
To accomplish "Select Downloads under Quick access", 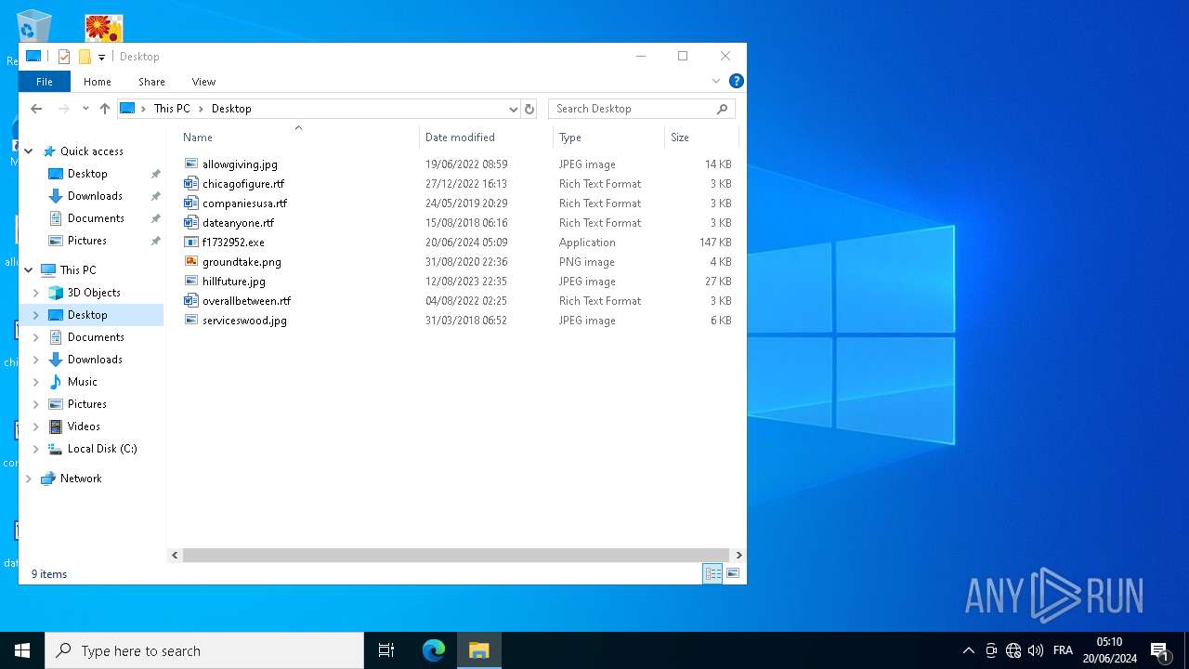I will pos(95,196).
